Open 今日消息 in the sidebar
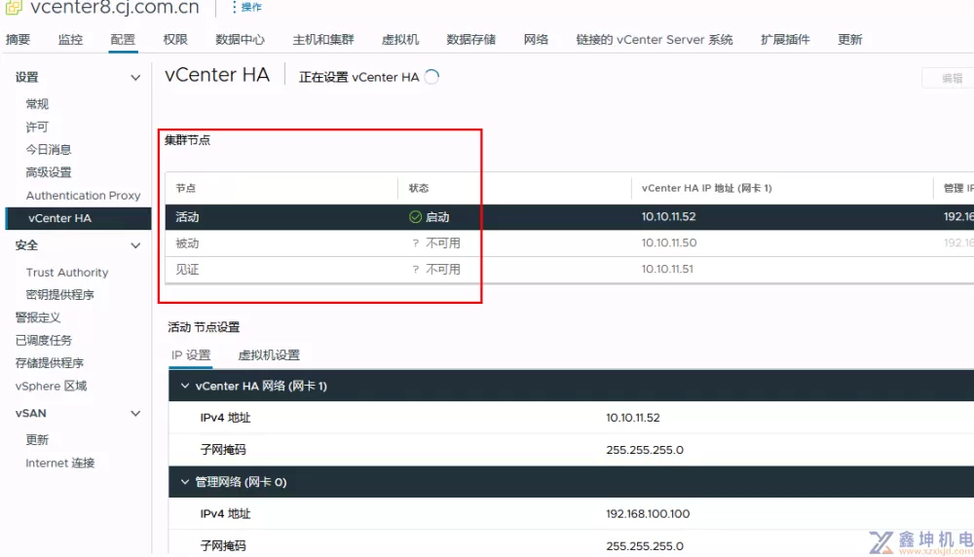 pyautogui.click(x=49, y=150)
